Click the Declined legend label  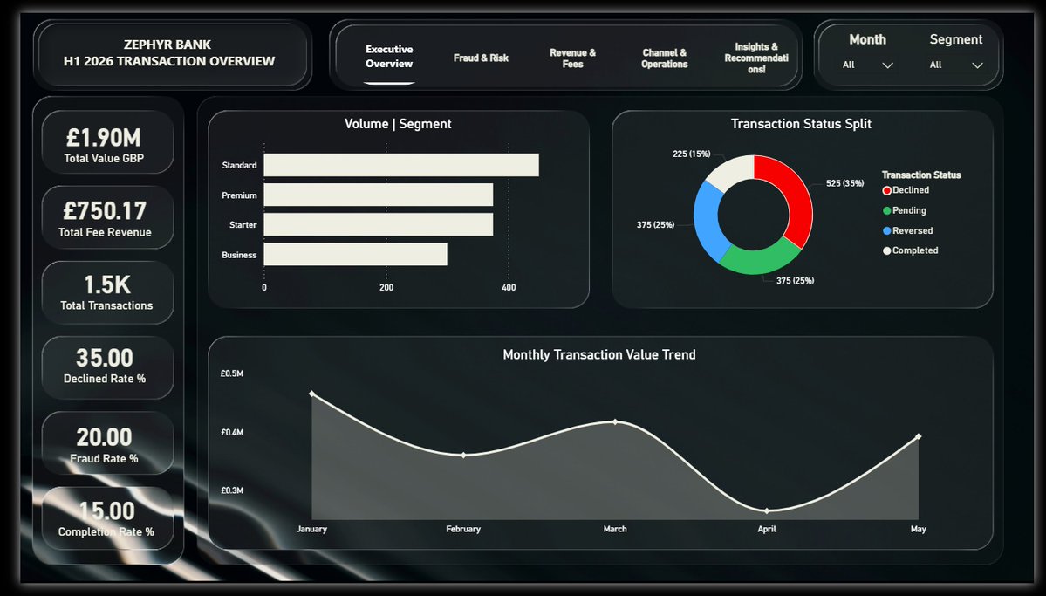[911, 190]
